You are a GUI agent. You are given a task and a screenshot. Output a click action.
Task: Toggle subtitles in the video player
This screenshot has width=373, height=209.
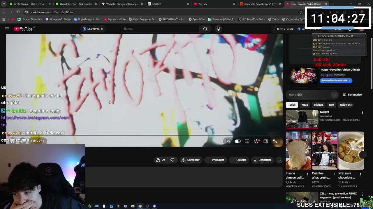click(x=247, y=141)
